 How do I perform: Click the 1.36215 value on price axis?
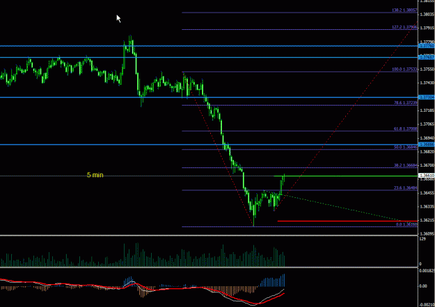click(x=427, y=220)
